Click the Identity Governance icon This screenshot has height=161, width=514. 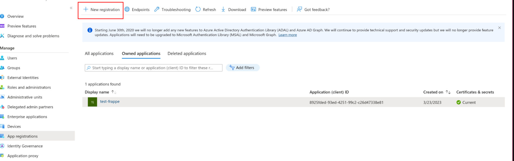(2, 146)
